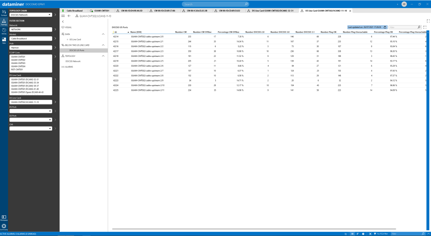Collapse the column panel via blue arrow
The height and width of the screenshot is (236, 431).
point(428,32)
